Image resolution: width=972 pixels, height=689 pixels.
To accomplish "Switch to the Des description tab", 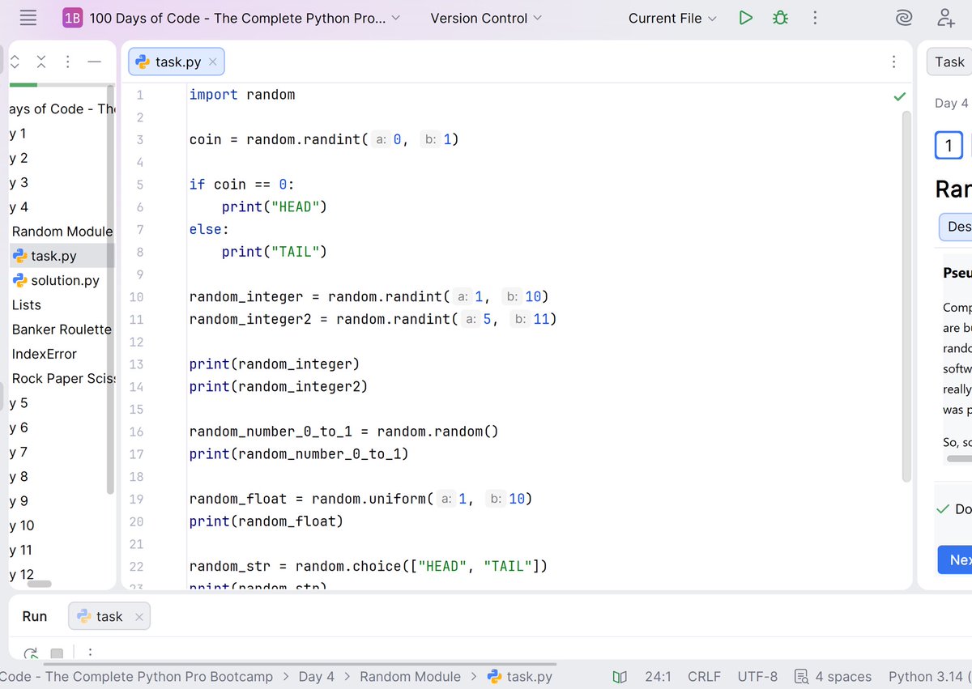I will click(956, 227).
